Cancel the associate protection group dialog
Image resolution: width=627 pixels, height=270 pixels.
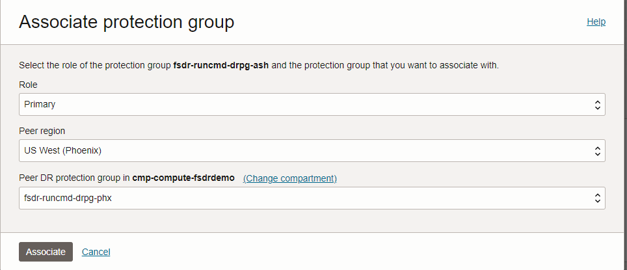96,252
